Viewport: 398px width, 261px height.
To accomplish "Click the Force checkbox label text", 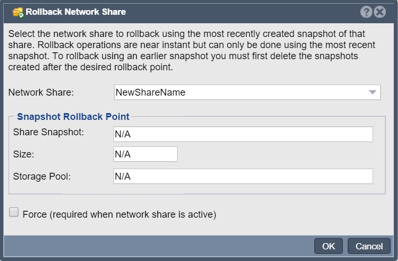I will click(x=119, y=215).
